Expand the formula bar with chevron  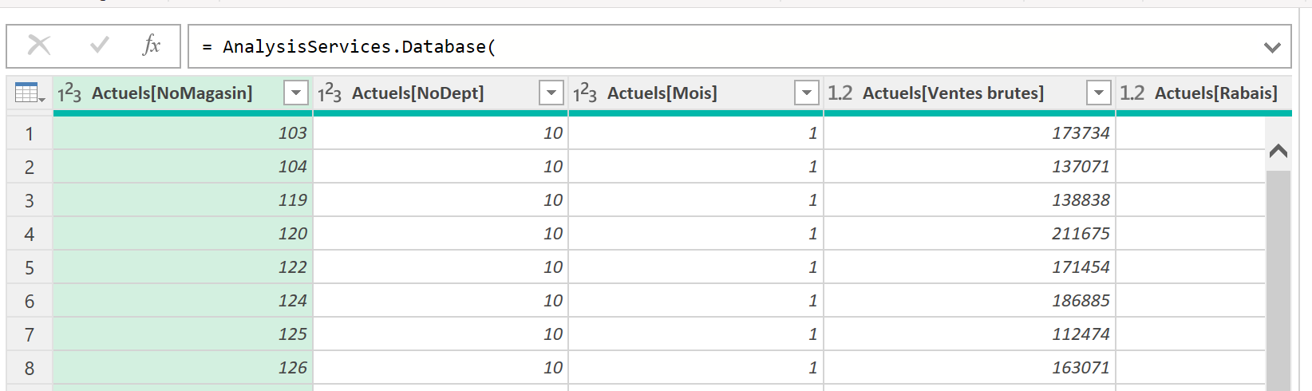point(1273,47)
